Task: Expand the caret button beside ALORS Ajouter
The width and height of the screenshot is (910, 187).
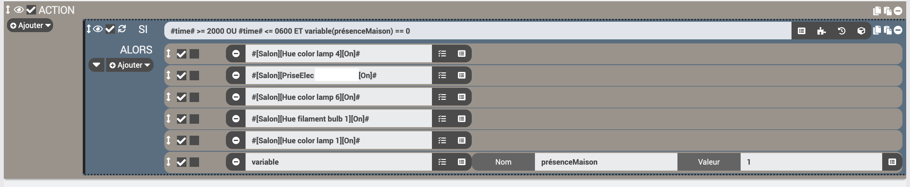Action: click(96, 65)
